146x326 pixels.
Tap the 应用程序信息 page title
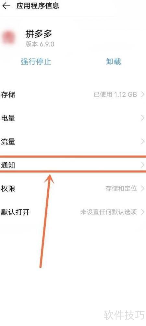pyautogui.click(x=38, y=6)
